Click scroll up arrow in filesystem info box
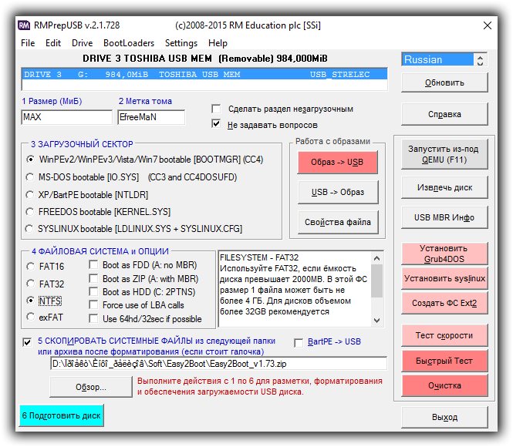 (x=377, y=258)
